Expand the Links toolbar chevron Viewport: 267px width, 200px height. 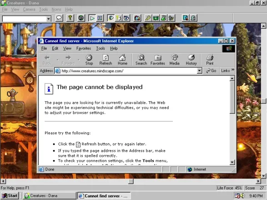[233, 70]
